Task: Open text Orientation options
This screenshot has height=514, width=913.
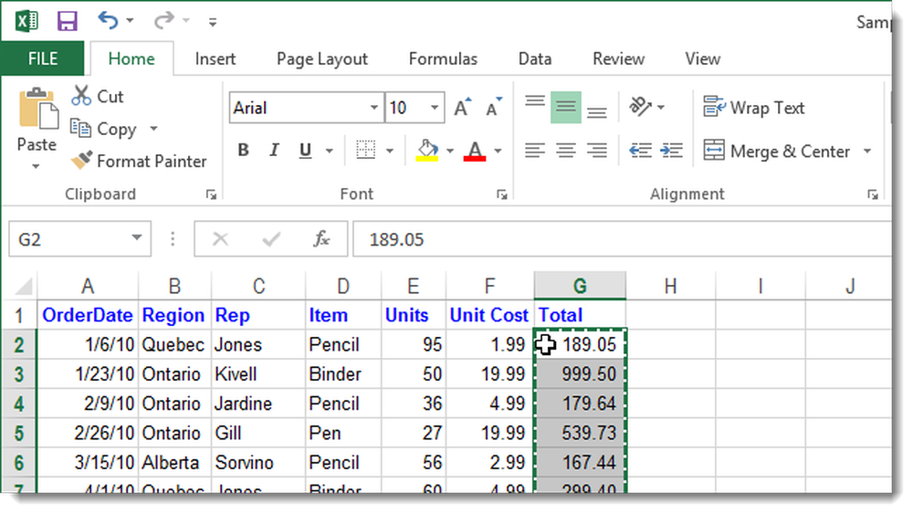Action: [x=646, y=107]
